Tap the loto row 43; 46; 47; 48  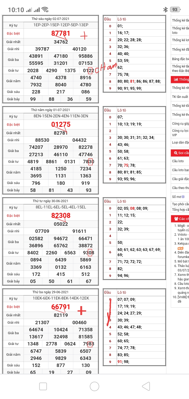pos(130,327)
